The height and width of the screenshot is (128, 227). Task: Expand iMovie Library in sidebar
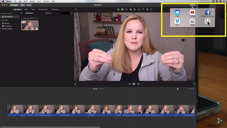1,29
